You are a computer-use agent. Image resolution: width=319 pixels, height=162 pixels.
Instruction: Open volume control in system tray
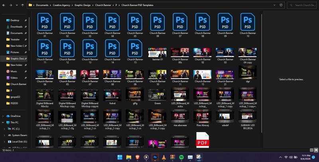point(291,157)
